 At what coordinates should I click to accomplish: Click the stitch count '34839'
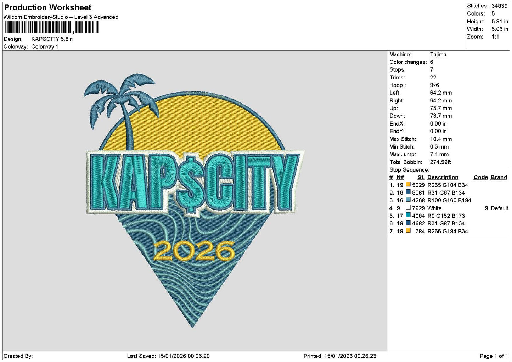click(x=499, y=6)
